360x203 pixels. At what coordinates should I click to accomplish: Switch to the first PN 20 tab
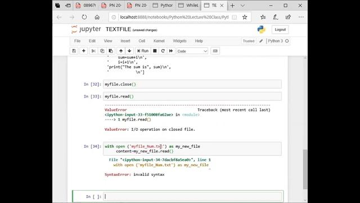point(111,5)
